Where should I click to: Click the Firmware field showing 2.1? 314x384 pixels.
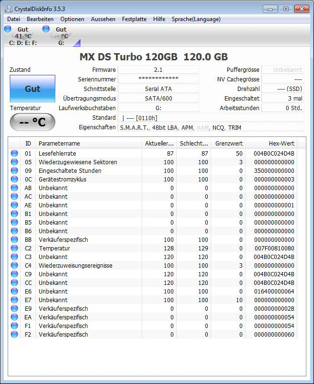[x=158, y=69]
